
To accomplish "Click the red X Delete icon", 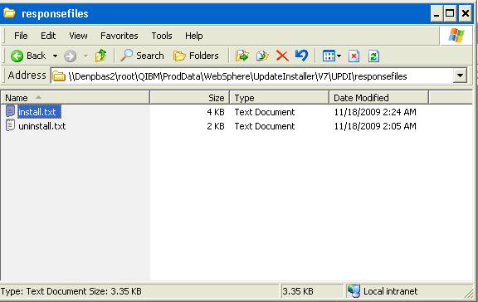I will pyautogui.click(x=282, y=56).
